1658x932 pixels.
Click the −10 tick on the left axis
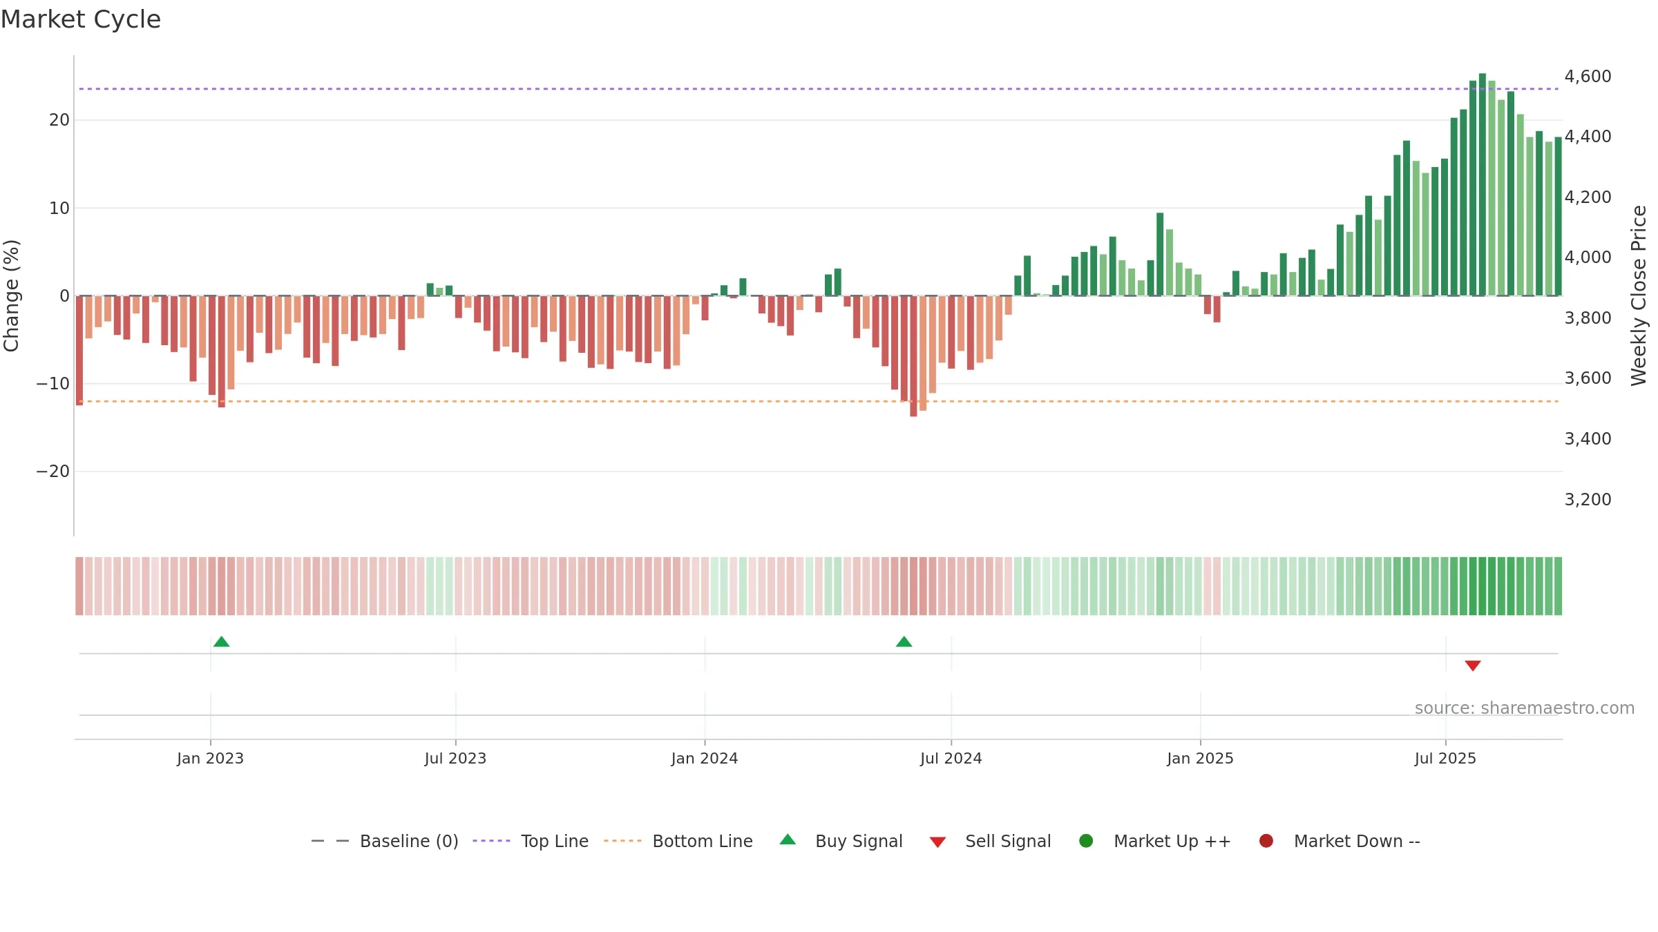click(53, 384)
